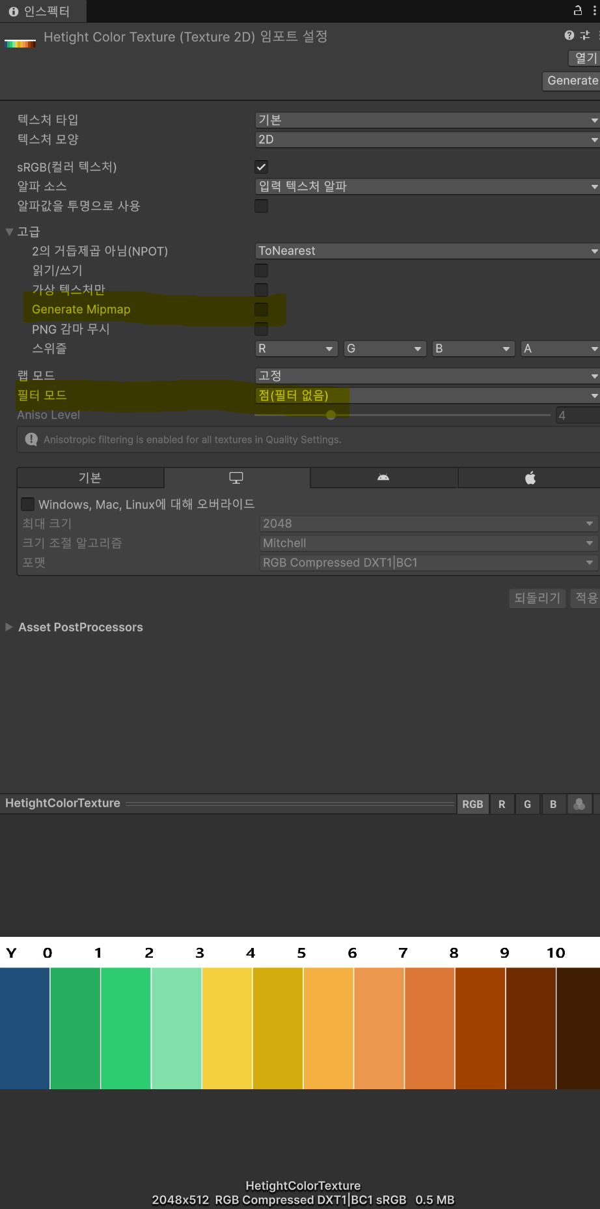This screenshot has height=1209, width=600.
Task: Click the Generate Mipmap label
Action: [x=81, y=309]
